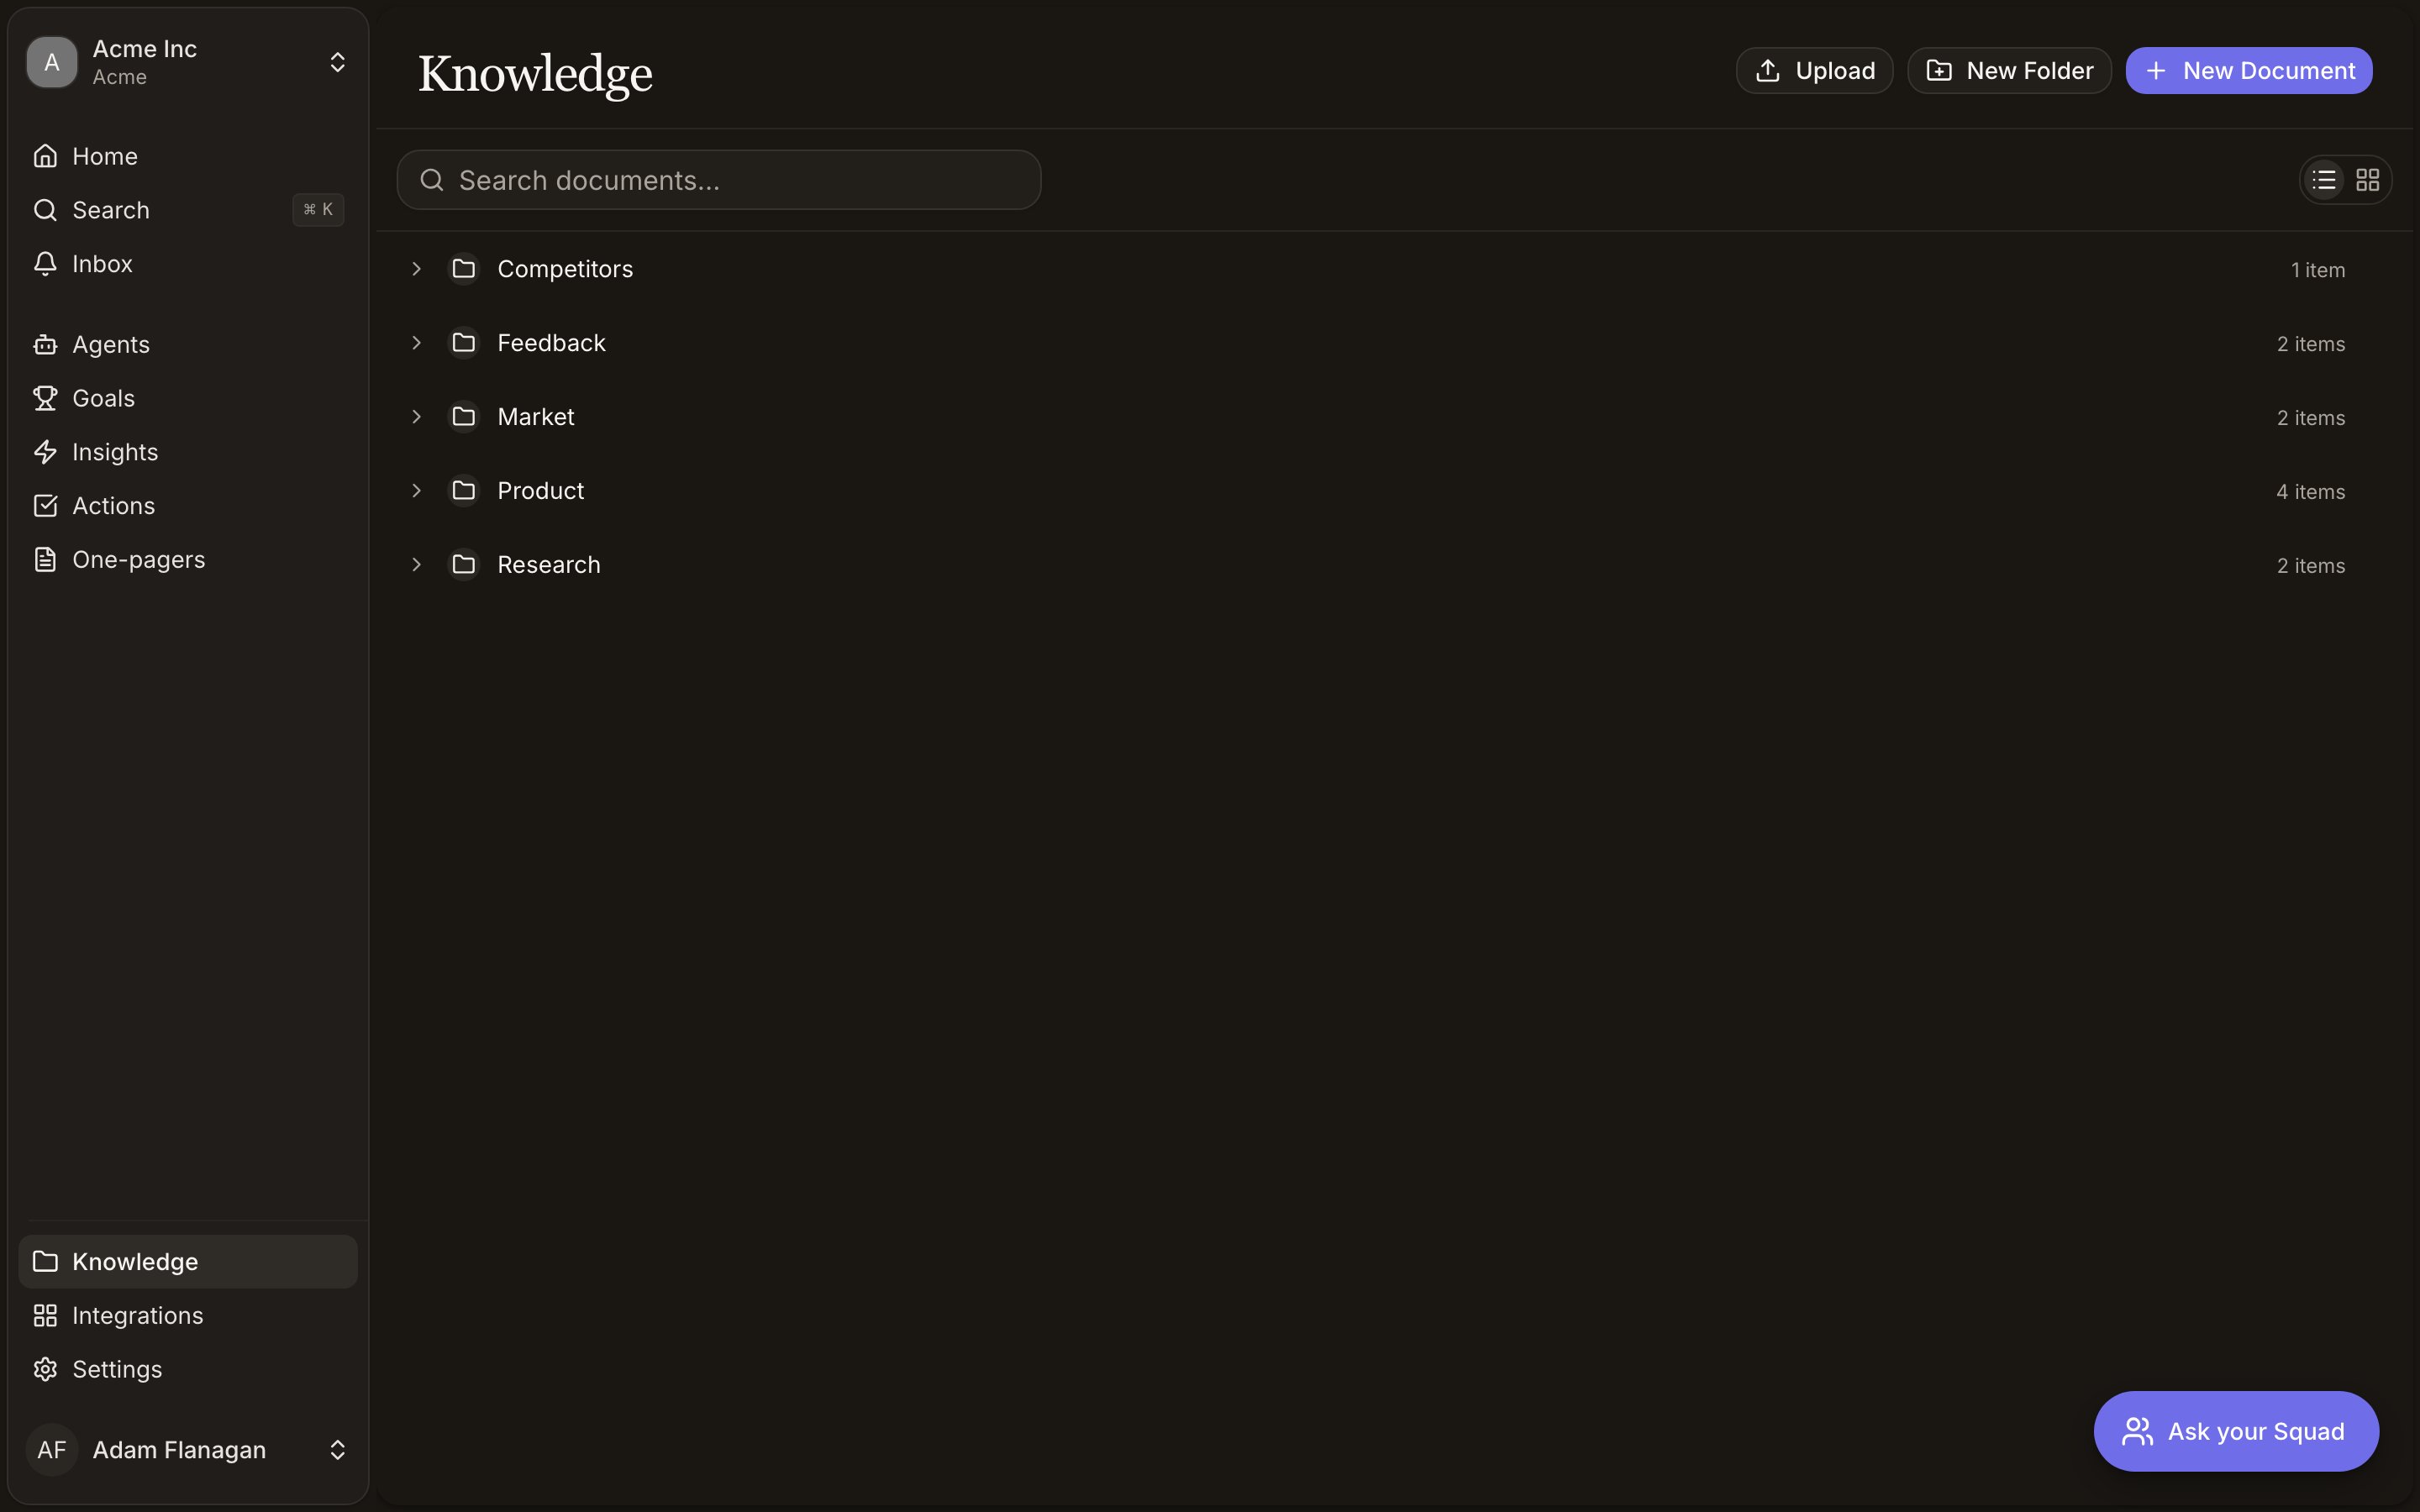
Task: Click the Inbox bell icon
Action: [45, 264]
